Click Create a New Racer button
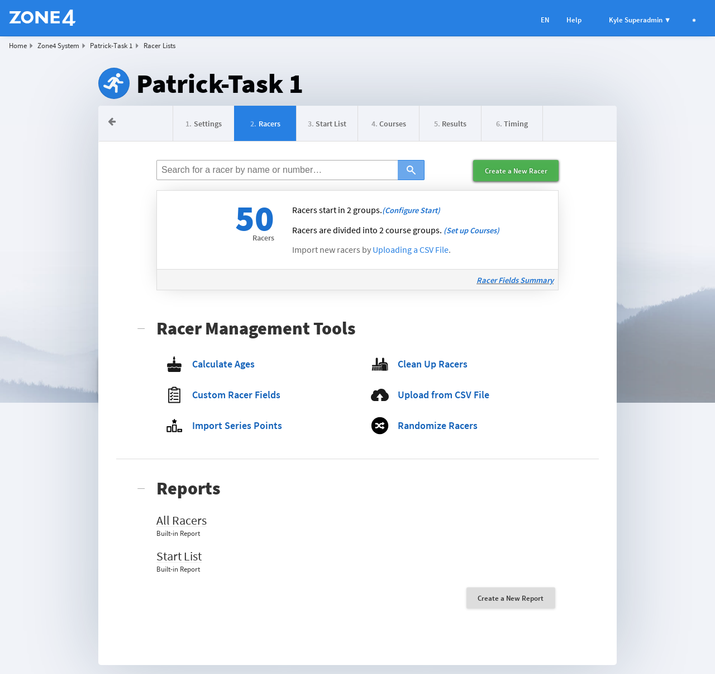The width and height of the screenshot is (715, 674). [x=516, y=171]
